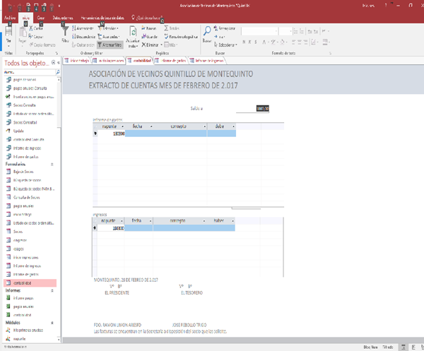Click the navigation pane search box

27,72
